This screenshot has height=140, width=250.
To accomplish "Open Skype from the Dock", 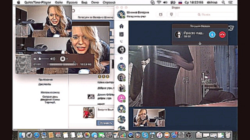I will click(145, 135).
